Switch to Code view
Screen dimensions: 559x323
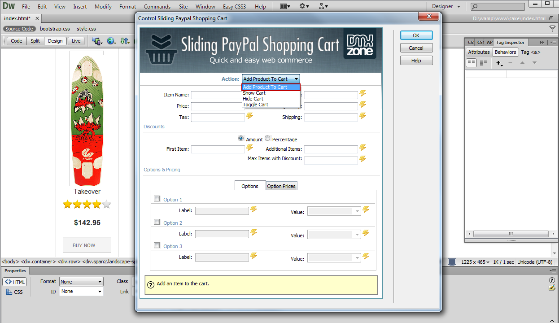[17, 41]
